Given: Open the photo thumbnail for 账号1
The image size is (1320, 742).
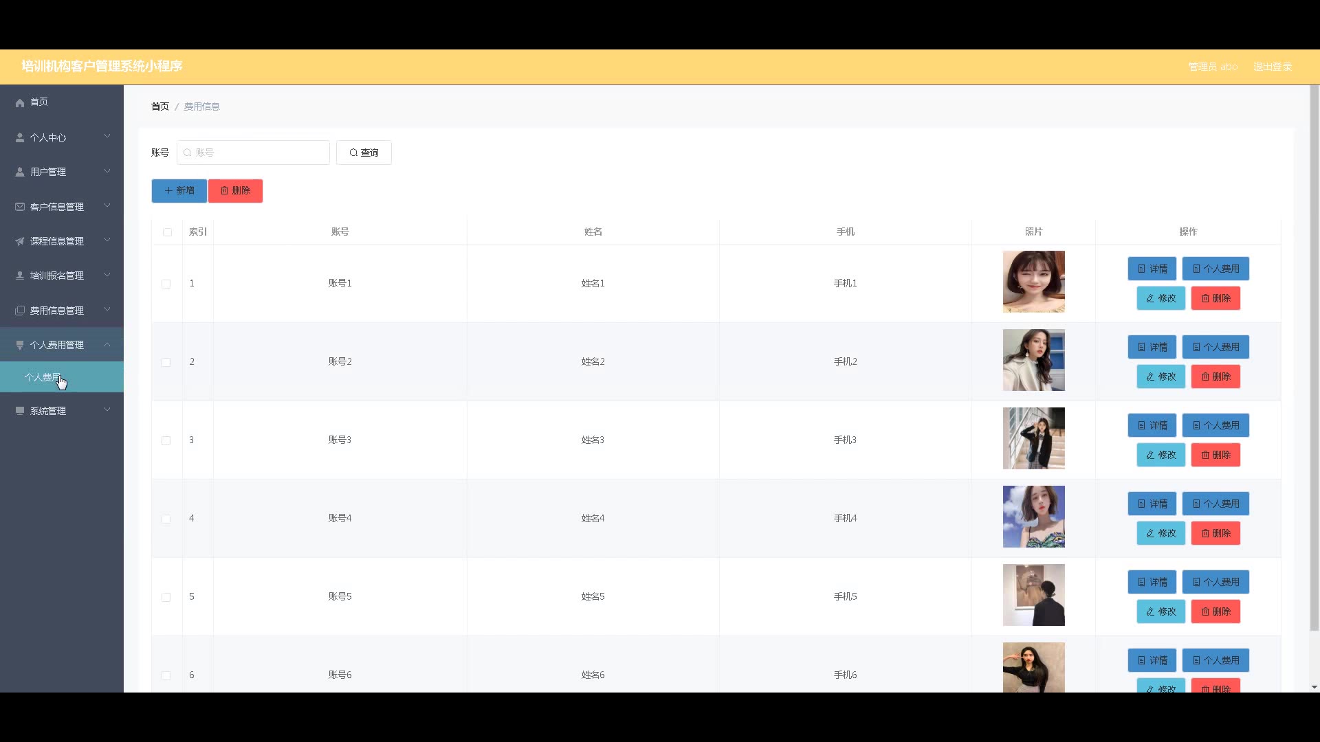Looking at the screenshot, I should tap(1034, 282).
